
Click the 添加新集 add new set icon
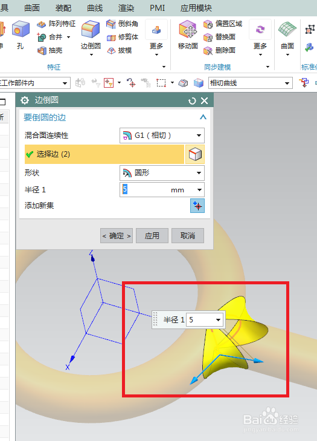tap(197, 206)
